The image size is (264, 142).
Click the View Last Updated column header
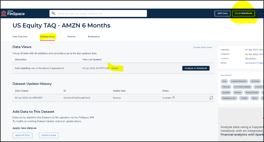pyautogui.click(x=92, y=60)
